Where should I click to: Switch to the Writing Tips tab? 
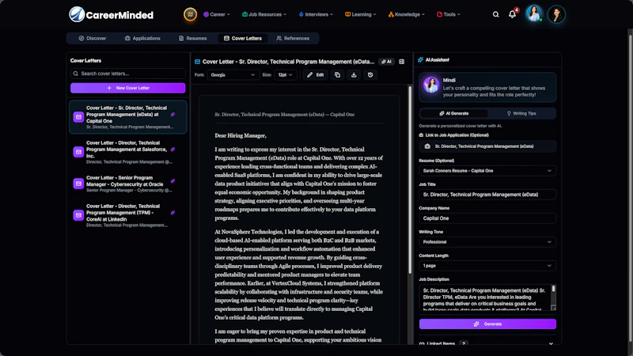pos(521,113)
